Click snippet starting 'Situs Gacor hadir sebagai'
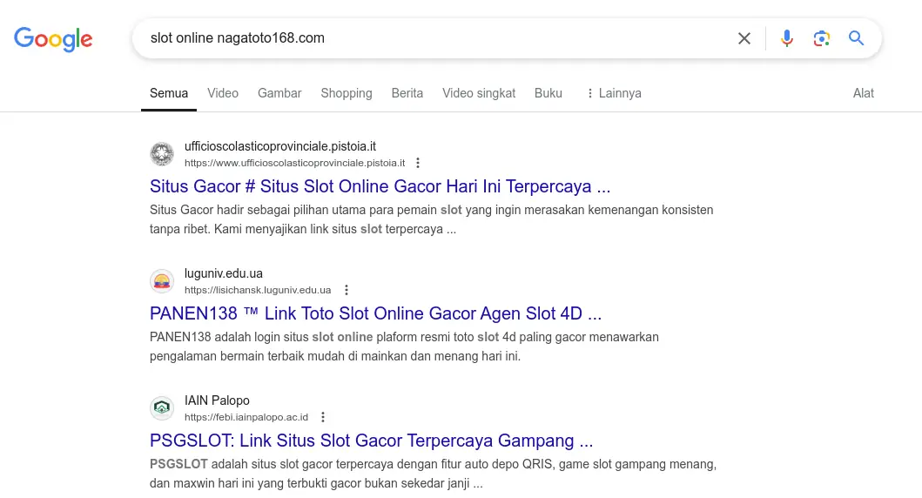This screenshot has width=922, height=498. click(431, 219)
